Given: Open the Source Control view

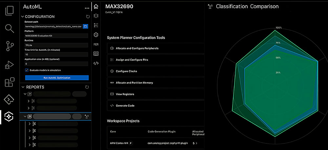Looking at the screenshot, I should 10,46.
